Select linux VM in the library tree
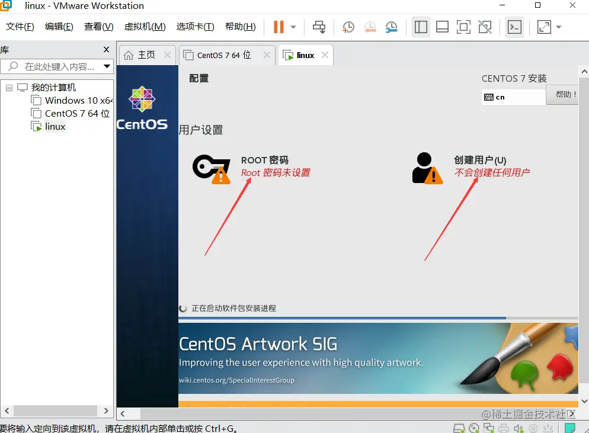 point(55,127)
